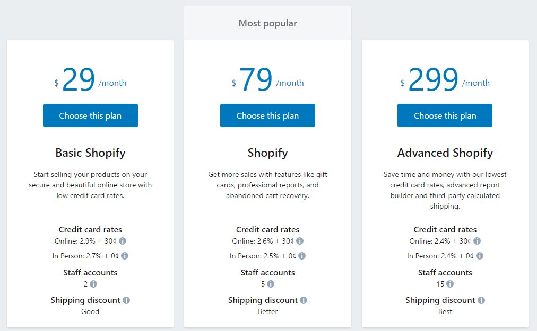Screen dimensions: 537x331
Task: Click 'Start selling your products' description
Action: click(90, 185)
